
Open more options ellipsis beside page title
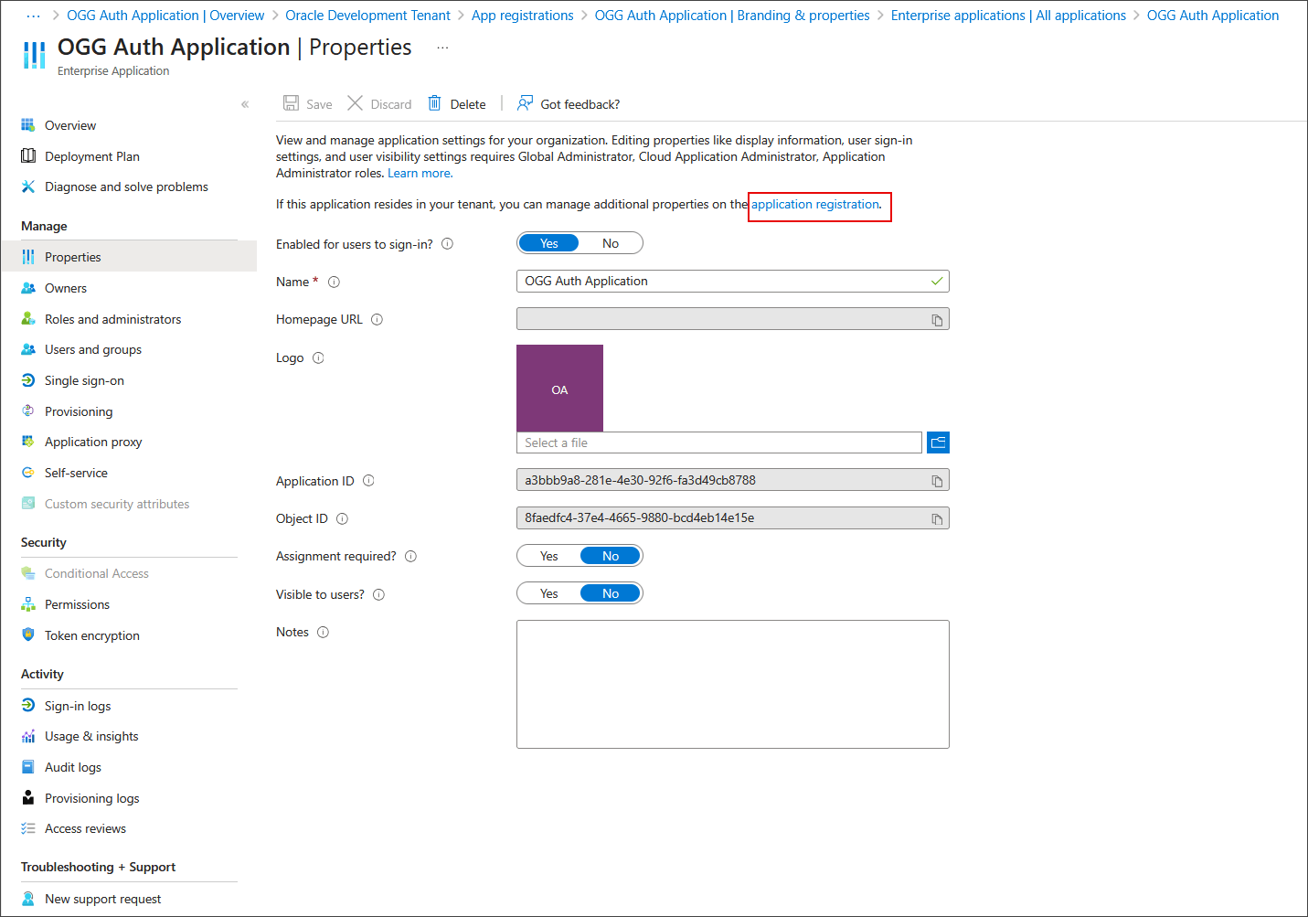(442, 48)
